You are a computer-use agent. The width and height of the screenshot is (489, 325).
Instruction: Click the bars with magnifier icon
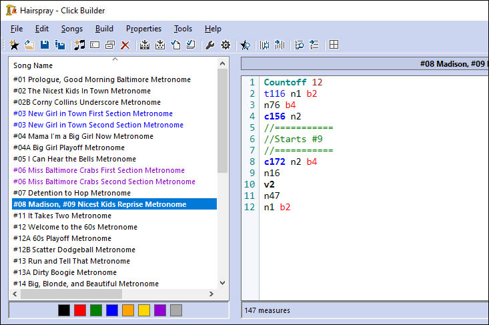coord(264,45)
